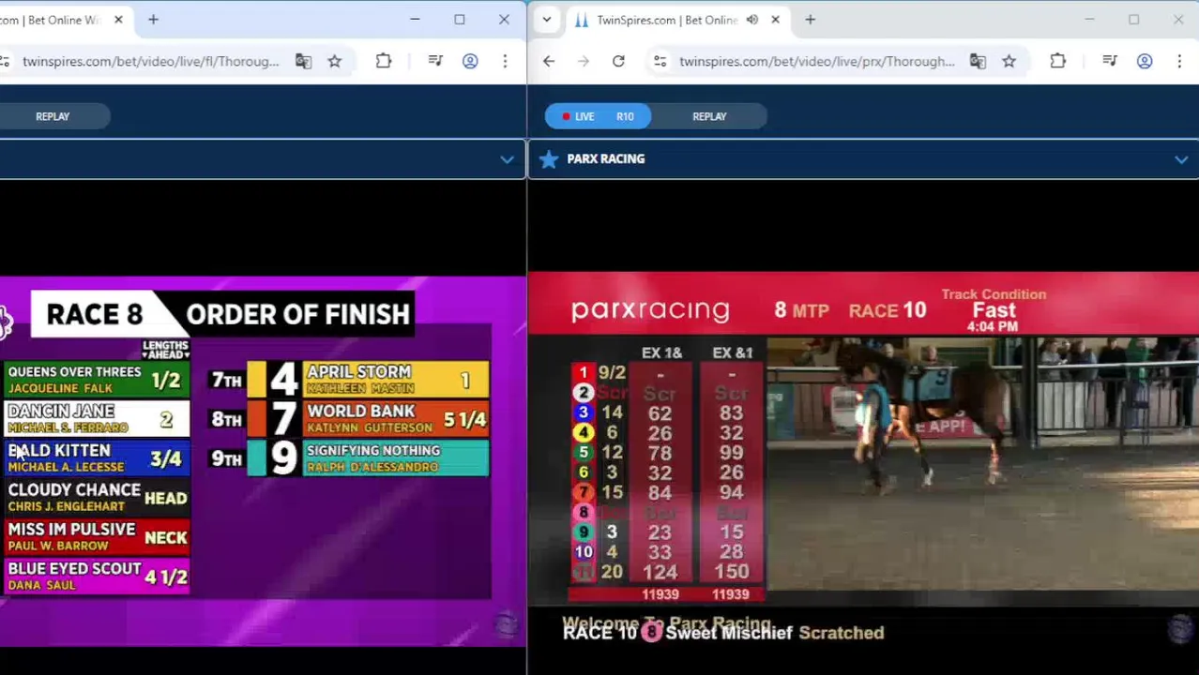This screenshot has width=1199, height=675.
Task: Click 'EX &1' column header in odds board
Action: pyautogui.click(x=732, y=353)
